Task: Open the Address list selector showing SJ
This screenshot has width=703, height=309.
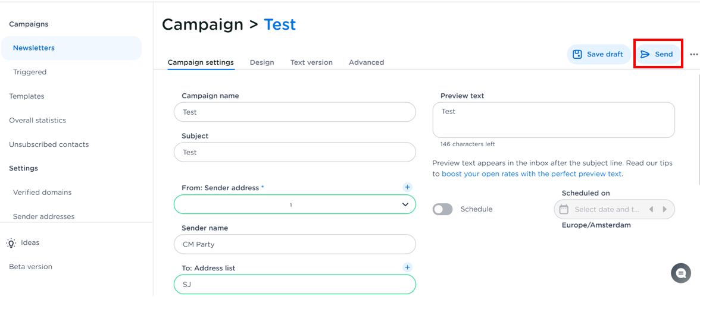Action: pos(295,285)
